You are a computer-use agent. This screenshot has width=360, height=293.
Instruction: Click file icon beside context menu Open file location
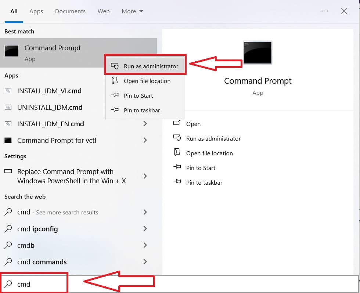tap(115, 80)
